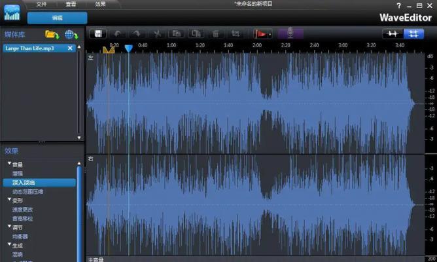Collapse the 生成 effects group
437x262 pixels.
click(9, 245)
